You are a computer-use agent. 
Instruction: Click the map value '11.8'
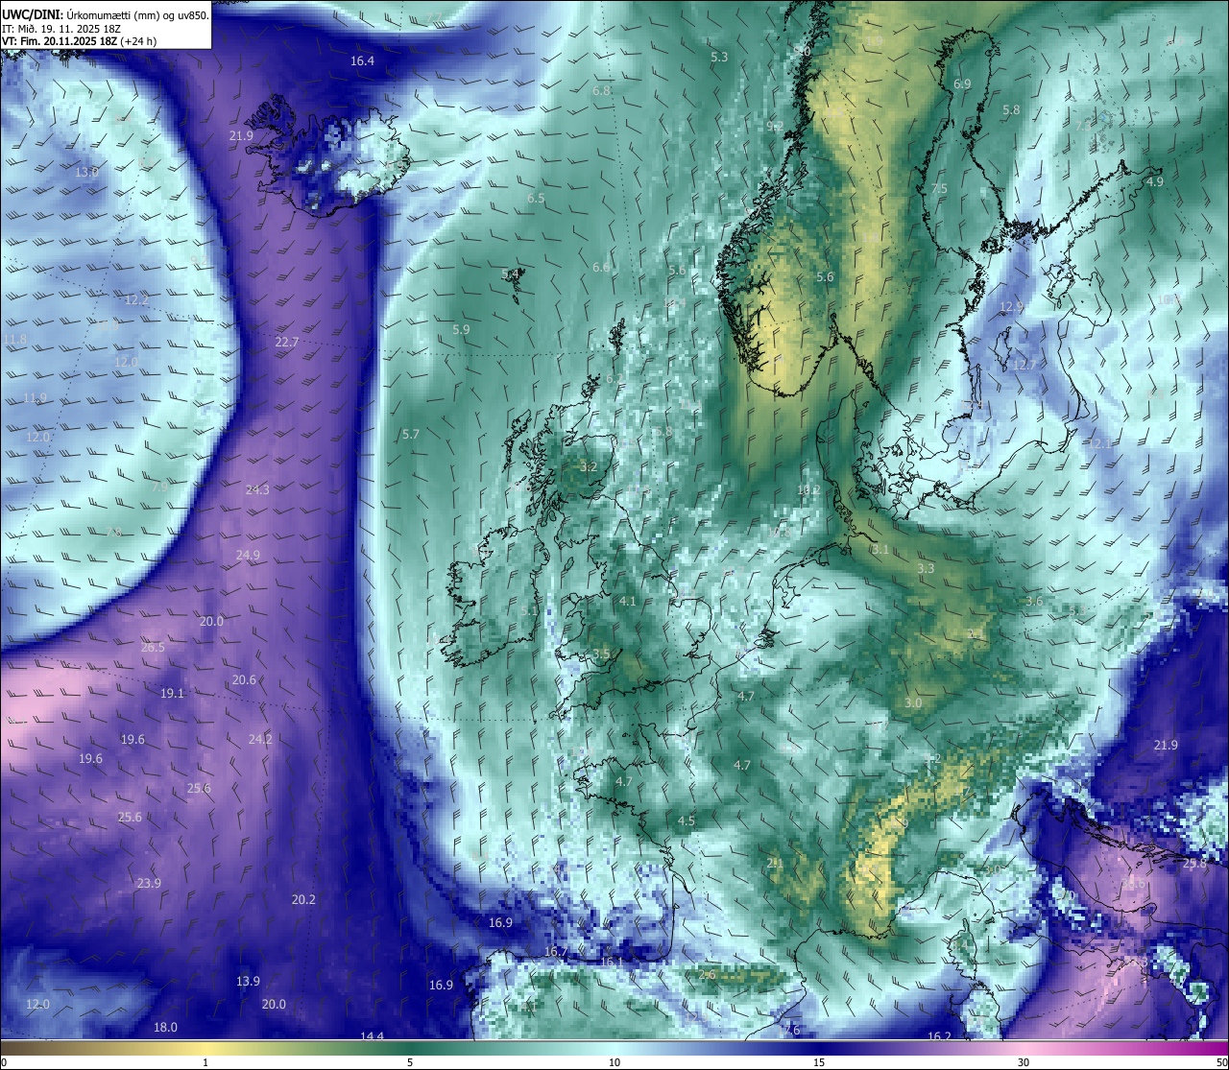click(15, 340)
